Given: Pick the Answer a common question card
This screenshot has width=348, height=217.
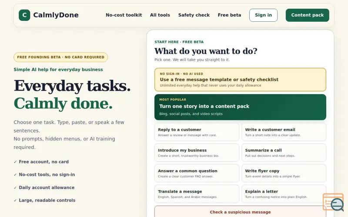Looking at the screenshot, I should click(x=197, y=173).
